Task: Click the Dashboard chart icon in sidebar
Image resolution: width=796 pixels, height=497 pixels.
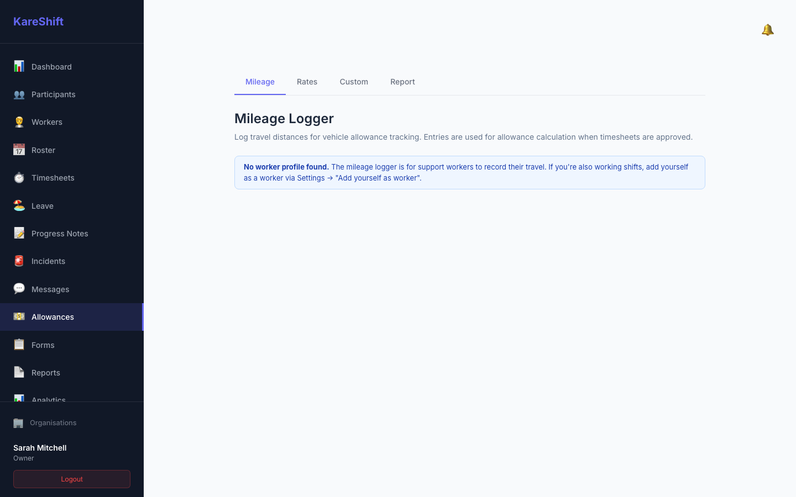Action: (19, 66)
